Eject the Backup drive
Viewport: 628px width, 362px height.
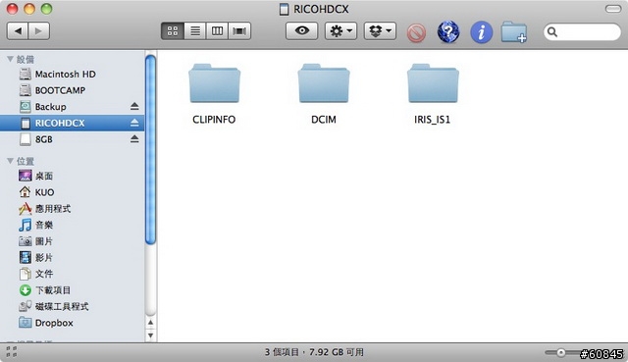click(134, 106)
